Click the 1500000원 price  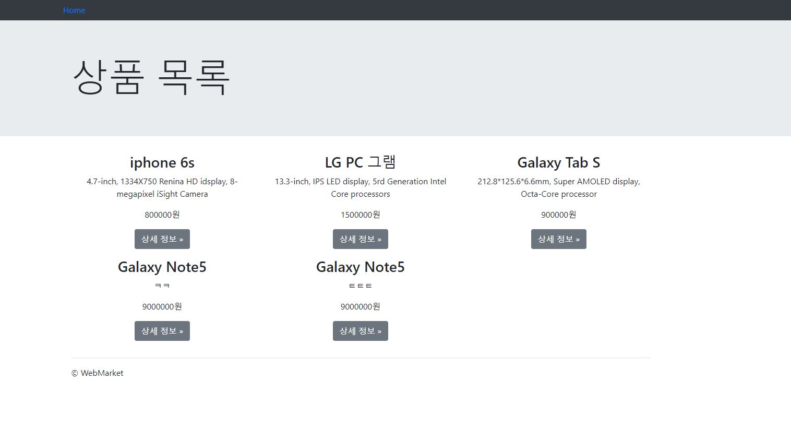pos(361,215)
